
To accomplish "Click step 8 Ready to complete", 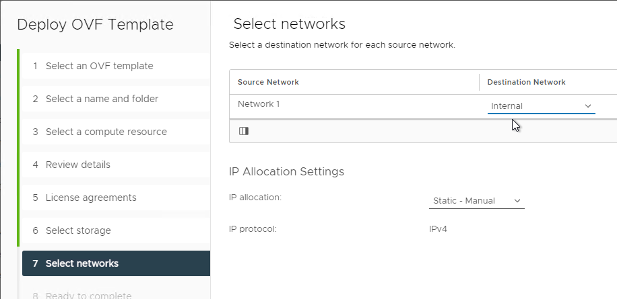I will 88,295.
